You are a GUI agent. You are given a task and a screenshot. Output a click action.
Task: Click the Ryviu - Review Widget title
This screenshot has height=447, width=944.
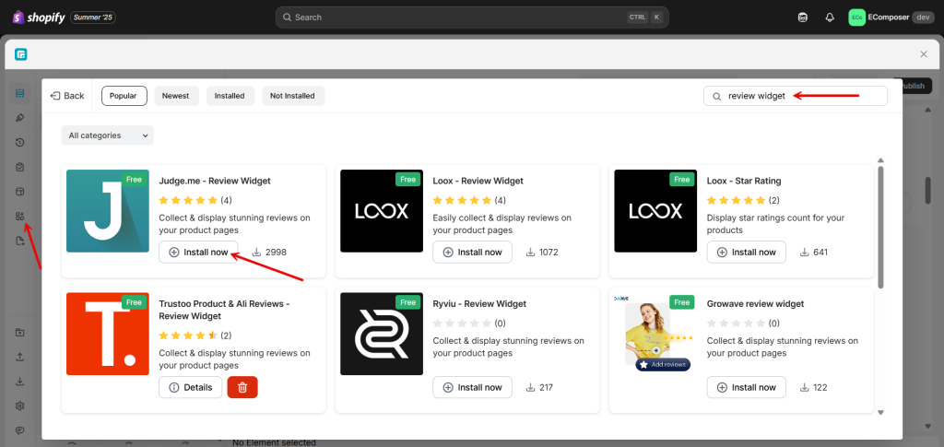pyautogui.click(x=479, y=304)
